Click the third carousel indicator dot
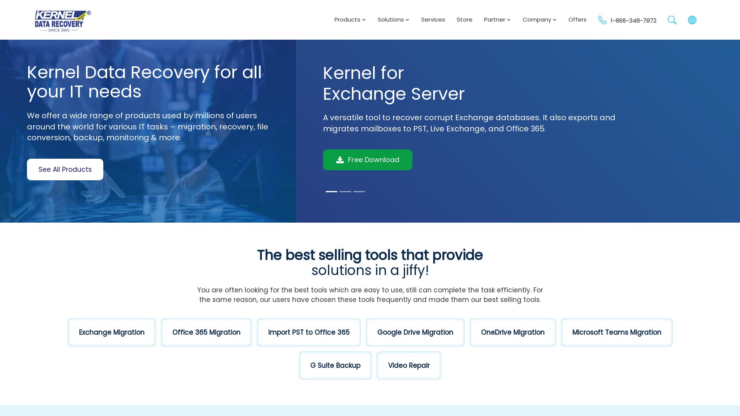 (x=359, y=191)
